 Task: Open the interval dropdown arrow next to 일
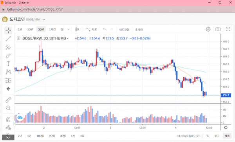(x=69, y=29)
